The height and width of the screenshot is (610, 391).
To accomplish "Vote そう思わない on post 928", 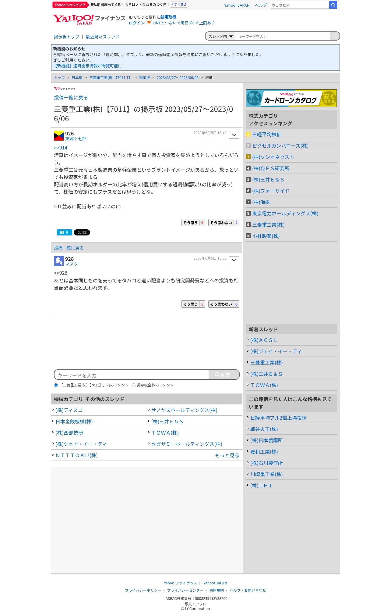I will coord(224,304).
